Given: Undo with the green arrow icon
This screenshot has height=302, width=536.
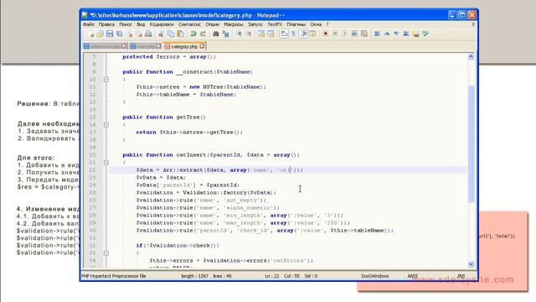Looking at the screenshot, I should (x=193, y=34).
